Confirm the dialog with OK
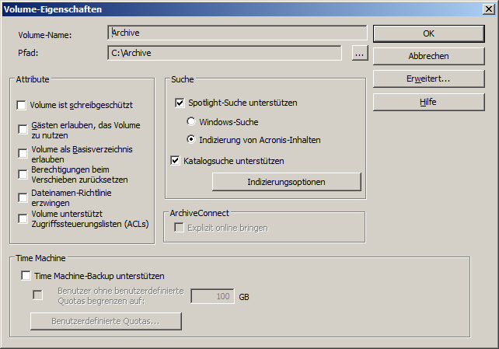The width and height of the screenshot is (499, 349). (428, 33)
